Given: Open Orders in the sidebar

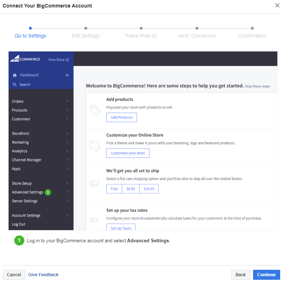Looking at the screenshot, I should click(x=18, y=101).
